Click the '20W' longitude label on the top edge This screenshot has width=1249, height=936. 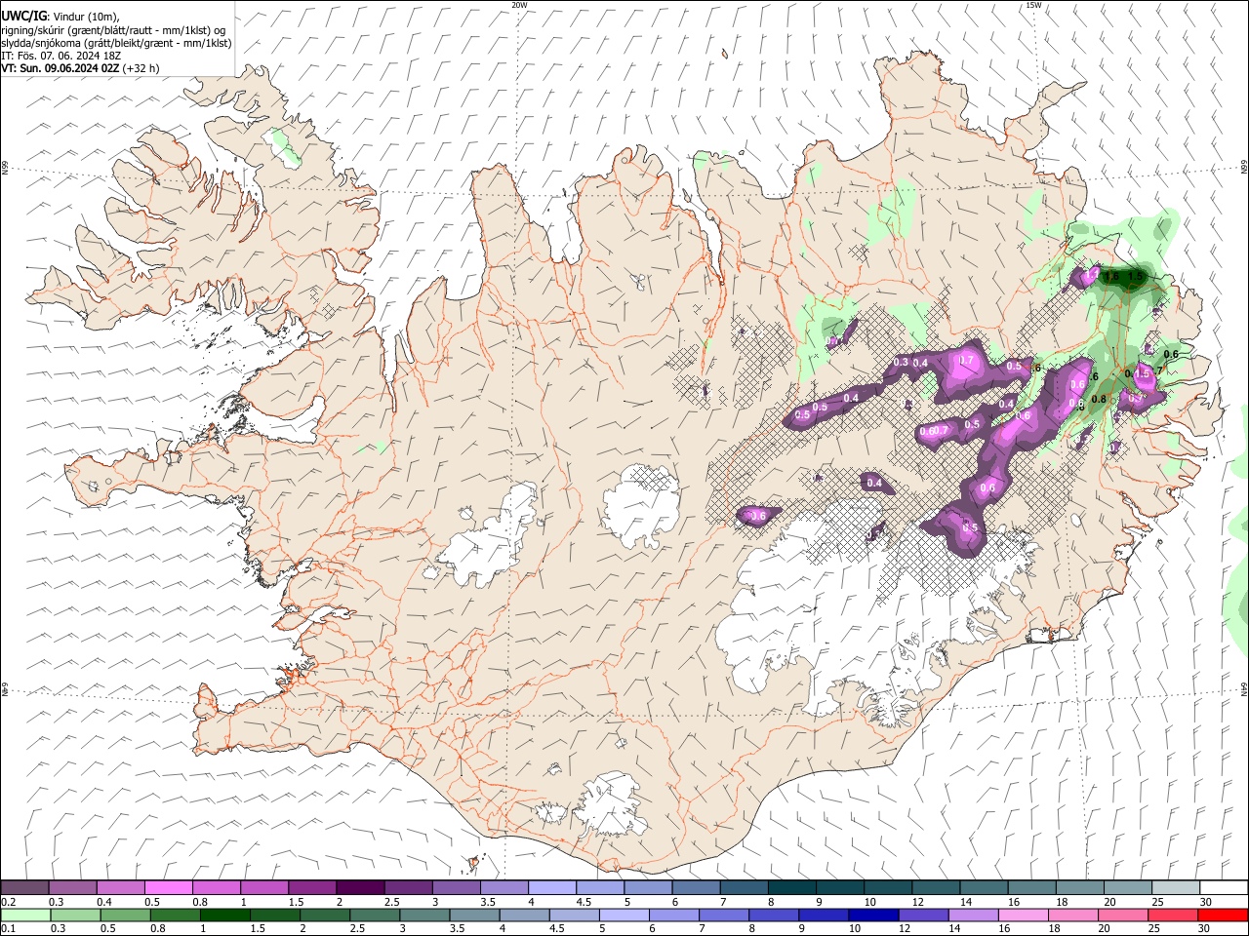(x=519, y=5)
